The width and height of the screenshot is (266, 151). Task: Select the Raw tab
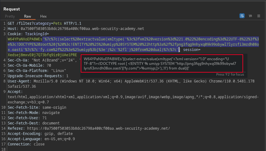coord(28,16)
